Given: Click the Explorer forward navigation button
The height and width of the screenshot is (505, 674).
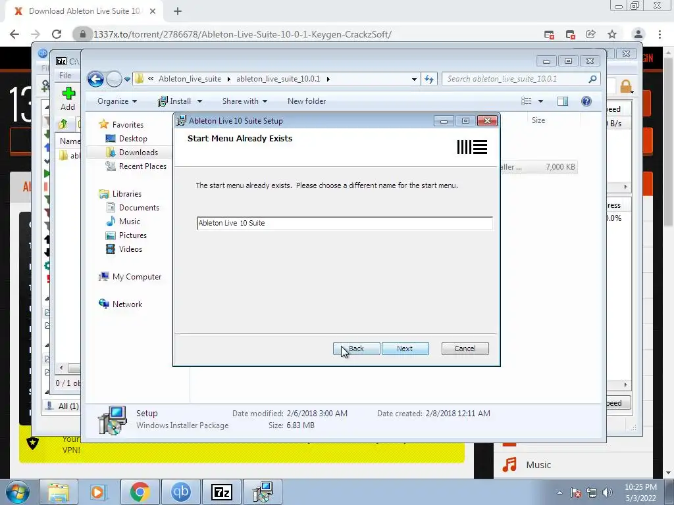Looking at the screenshot, I should pos(114,79).
